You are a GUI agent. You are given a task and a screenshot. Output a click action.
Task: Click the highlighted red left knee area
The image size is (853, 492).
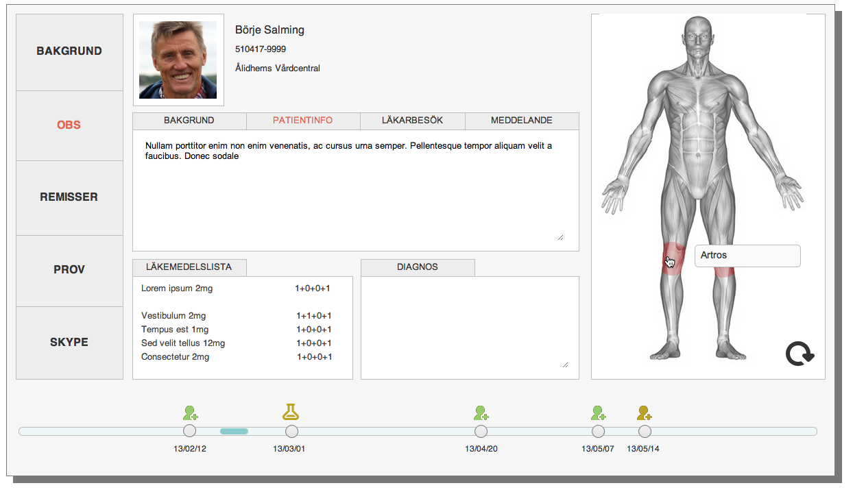[x=724, y=271]
